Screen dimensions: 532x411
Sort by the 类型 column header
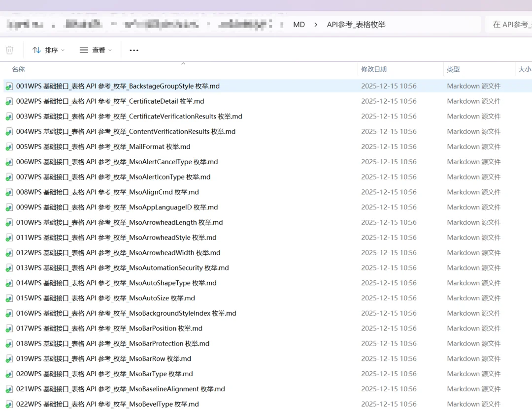tap(453, 69)
